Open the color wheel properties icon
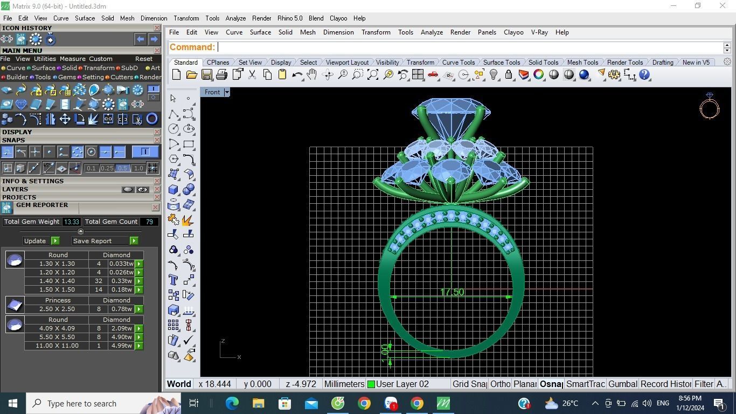This screenshot has width=736, height=414. point(539,75)
